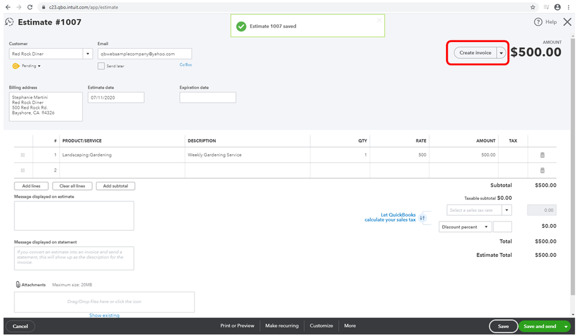Screen dimensions: 578x336
Task: Click the Help text link
Action: click(551, 22)
